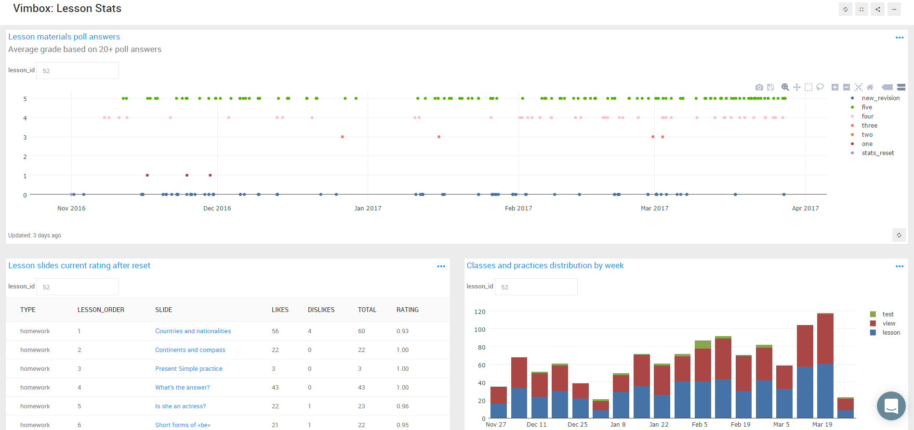914x430 pixels.
Task: Refresh the Vimbox dashboard
Action: 845,9
